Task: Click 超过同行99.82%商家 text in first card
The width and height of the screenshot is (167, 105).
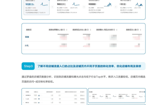Action: click(x=31, y=10)
